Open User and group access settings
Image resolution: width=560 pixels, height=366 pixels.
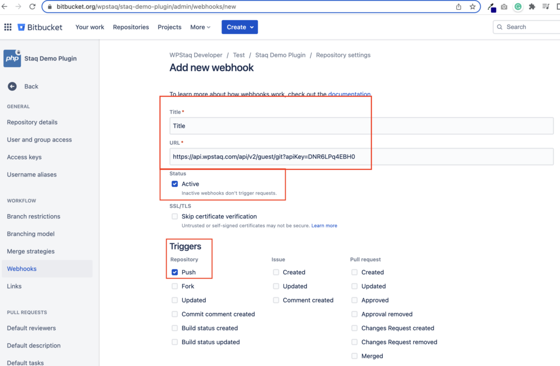39,139
